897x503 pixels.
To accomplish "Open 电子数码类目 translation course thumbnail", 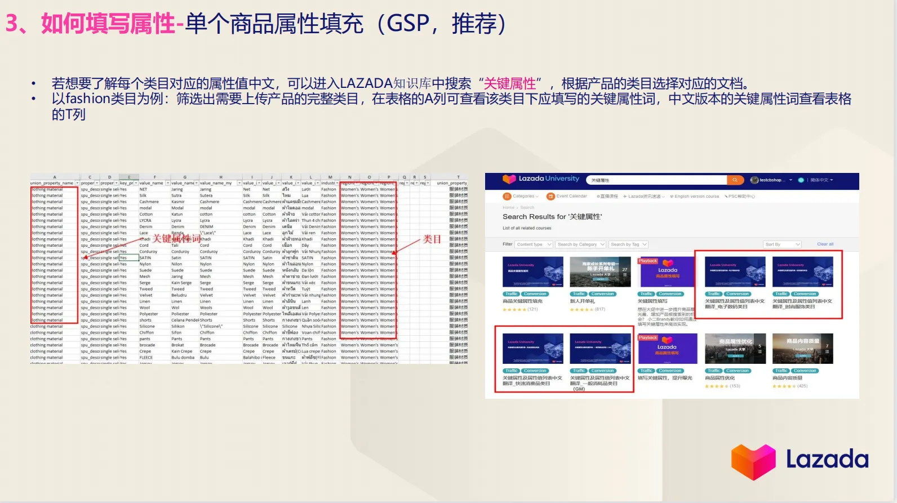I will (735, 272).
